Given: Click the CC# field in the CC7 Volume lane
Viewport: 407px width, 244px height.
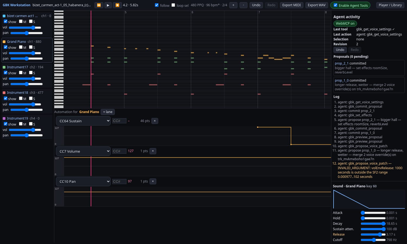Looking at the screenshot, I should click(119, 151).
